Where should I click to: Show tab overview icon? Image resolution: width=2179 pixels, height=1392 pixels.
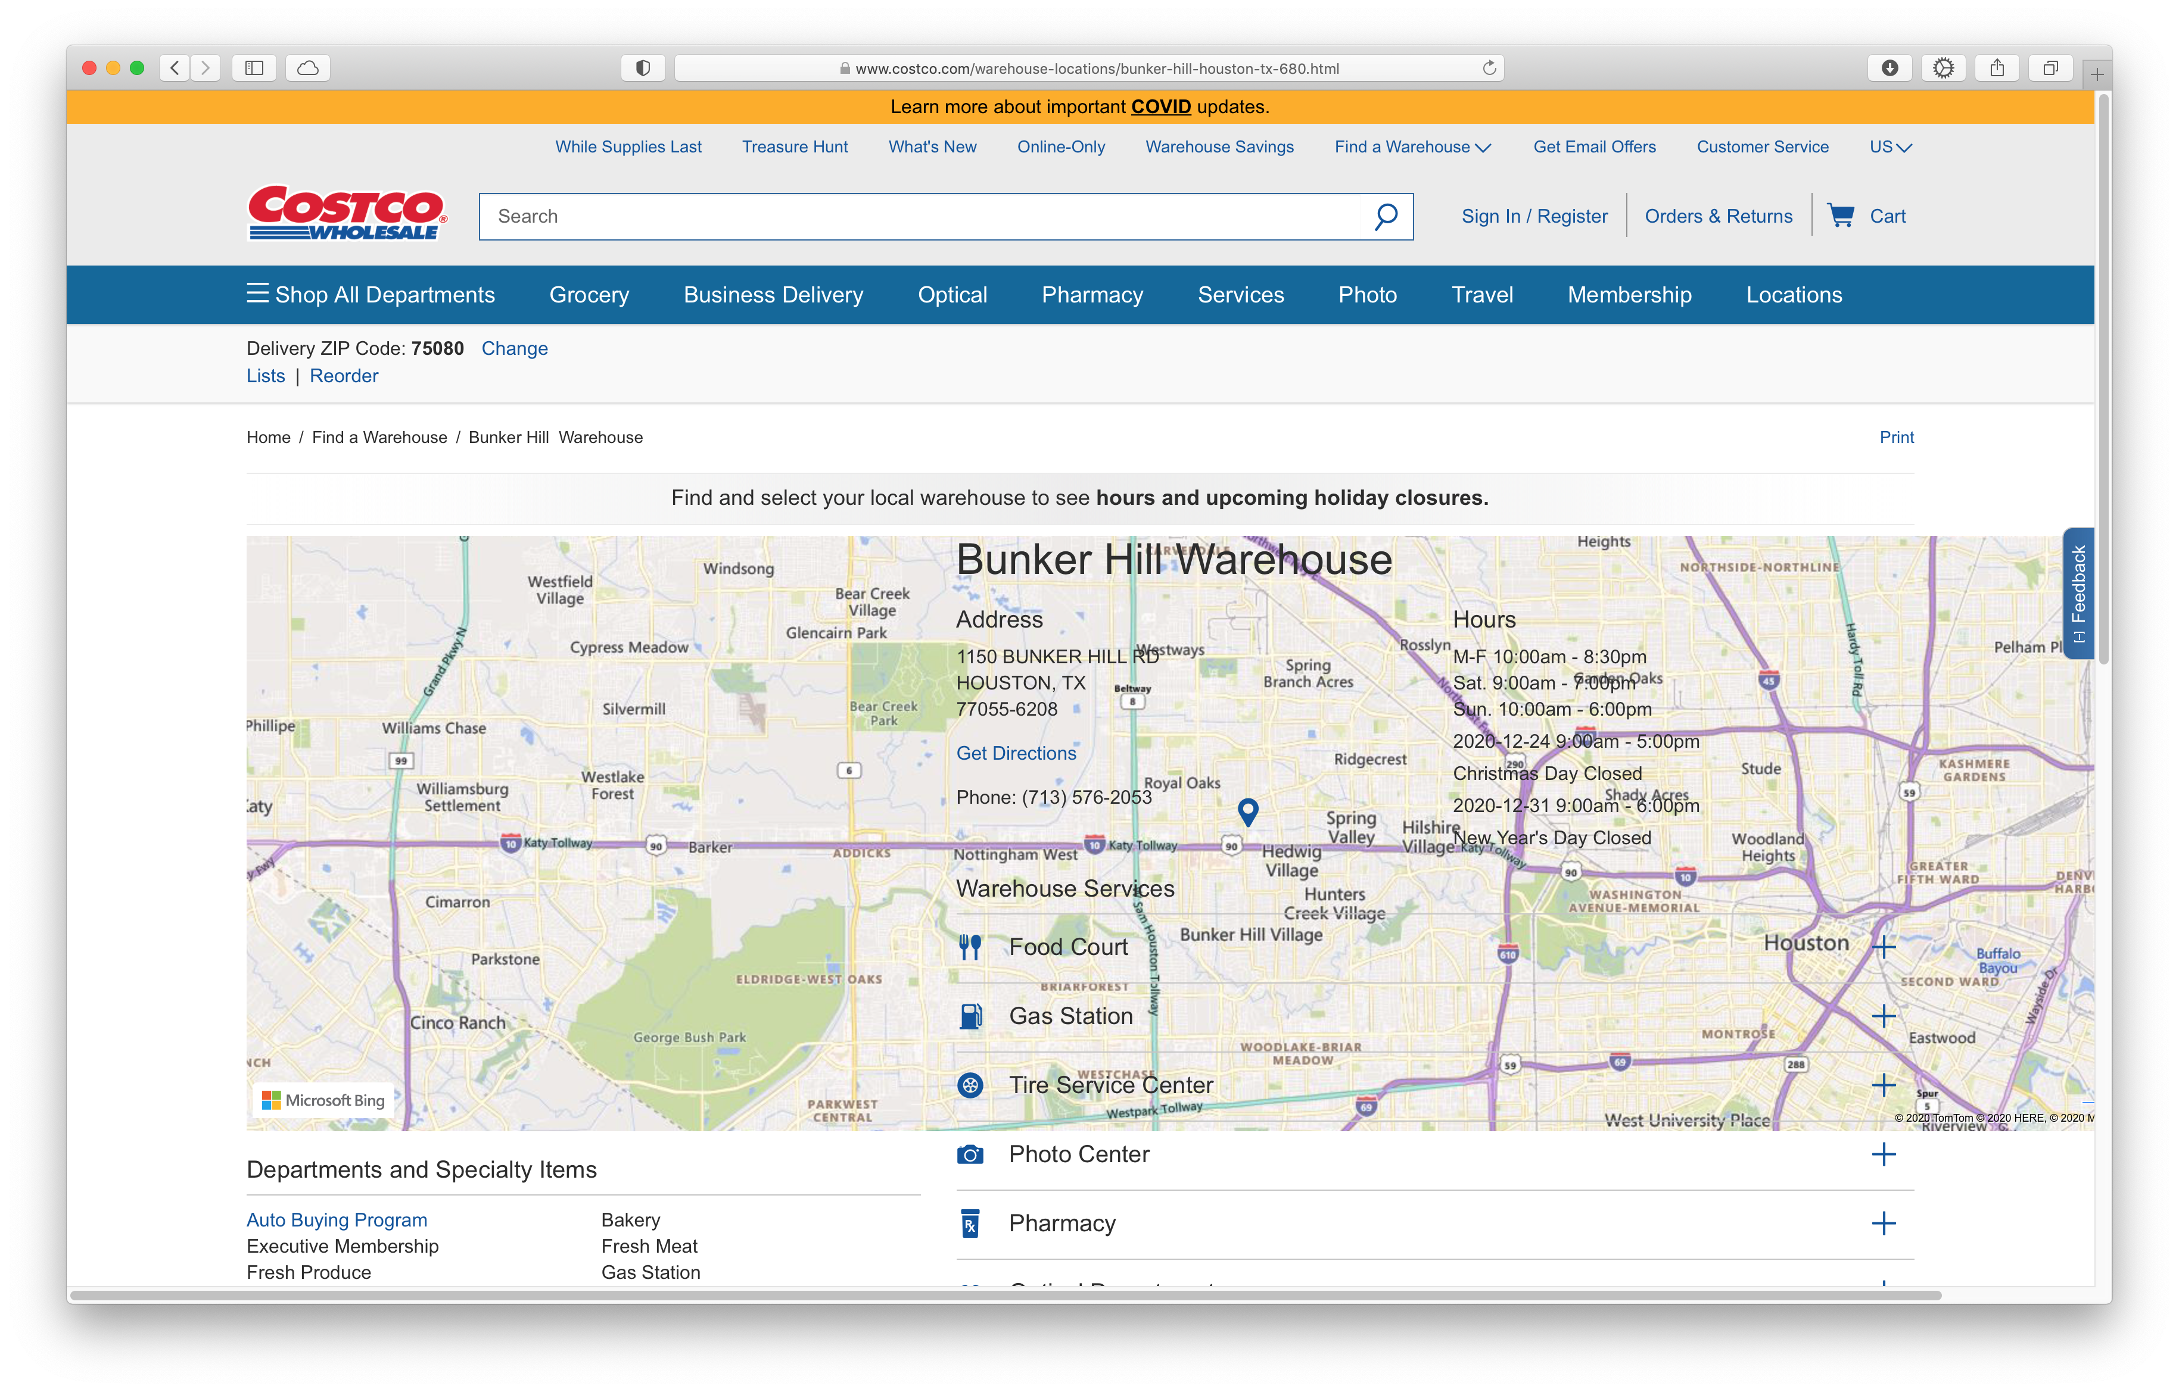pos(2050,68)
